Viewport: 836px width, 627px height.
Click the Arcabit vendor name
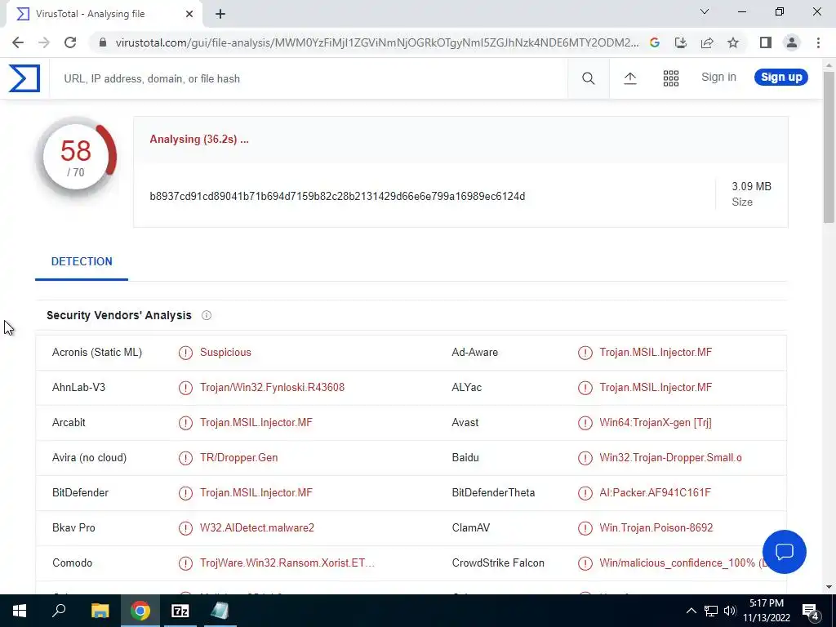point(69,423)
